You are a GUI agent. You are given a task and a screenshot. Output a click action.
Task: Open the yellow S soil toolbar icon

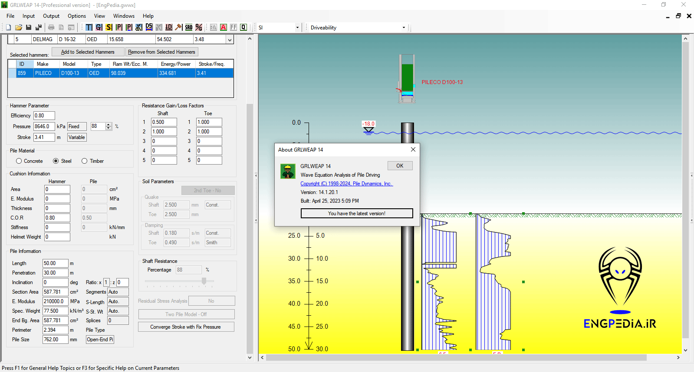(x=109, y=27)
